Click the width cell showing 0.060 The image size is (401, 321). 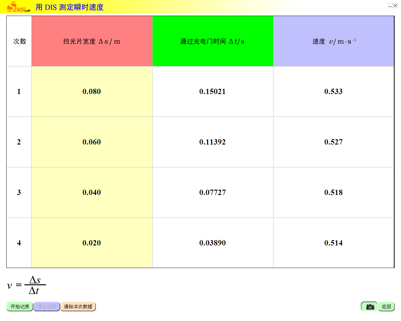(92, 142)
